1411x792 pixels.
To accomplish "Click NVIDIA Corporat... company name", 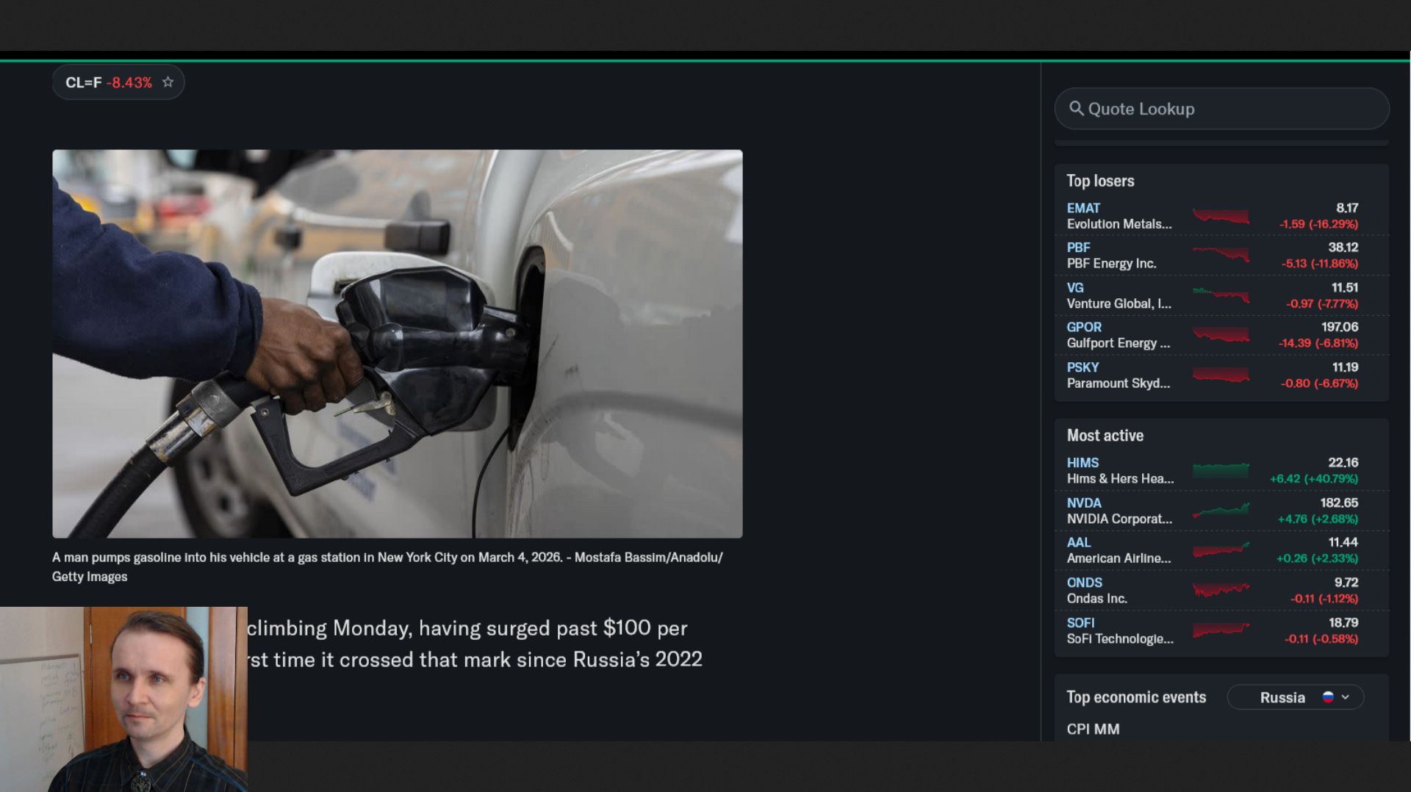I will [x=1119, y=519].
